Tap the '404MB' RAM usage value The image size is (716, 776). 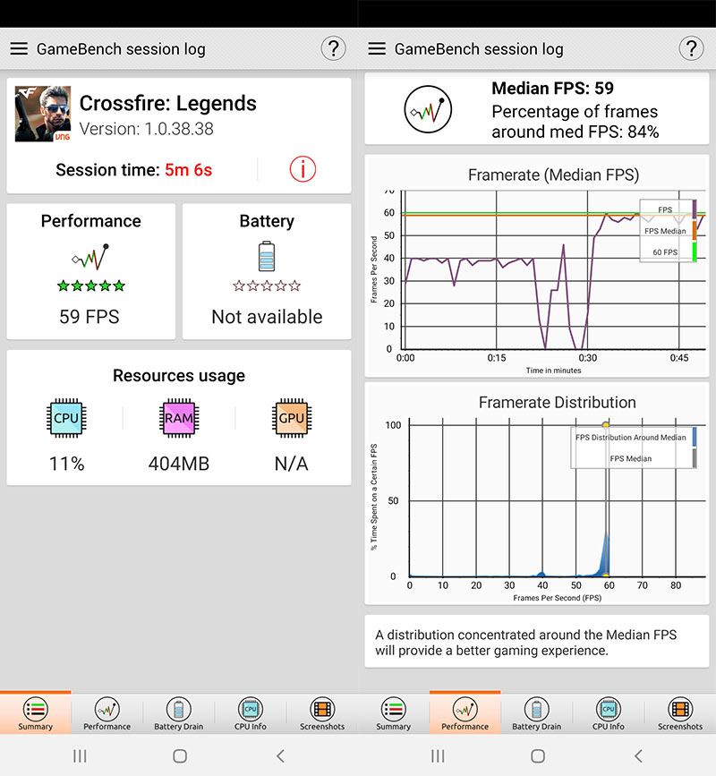coord(179,464)
